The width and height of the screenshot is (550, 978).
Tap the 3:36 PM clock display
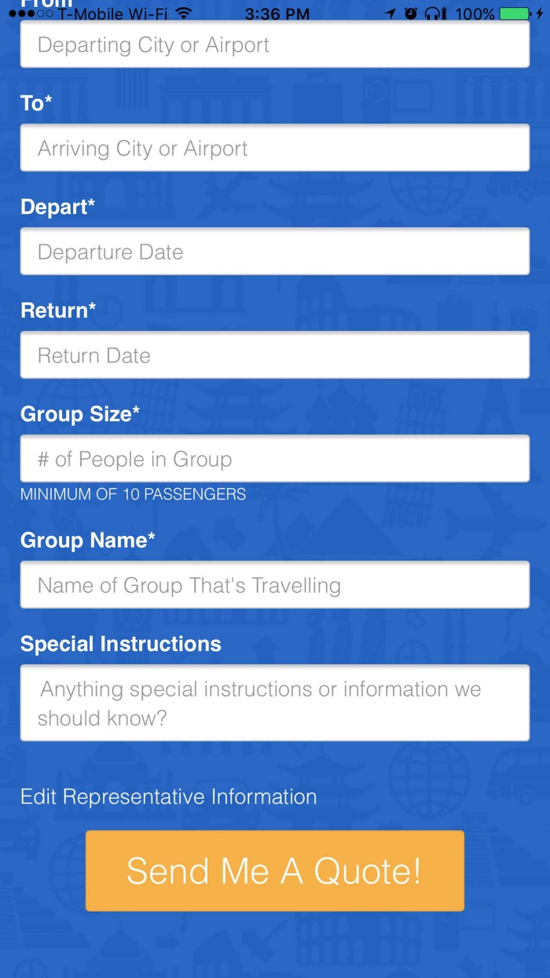pyautogui.click(x=277, y=13)
